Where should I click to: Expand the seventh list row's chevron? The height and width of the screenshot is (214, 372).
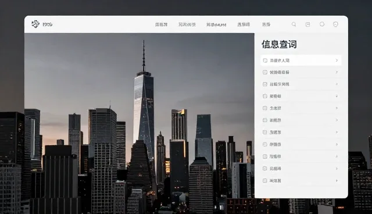click(x=337, y=132)
